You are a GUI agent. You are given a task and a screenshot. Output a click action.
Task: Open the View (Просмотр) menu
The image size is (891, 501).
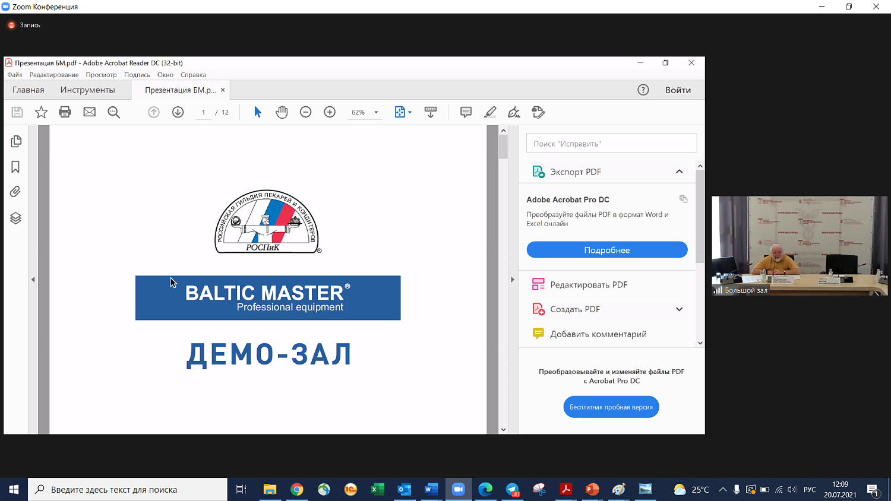101,75
